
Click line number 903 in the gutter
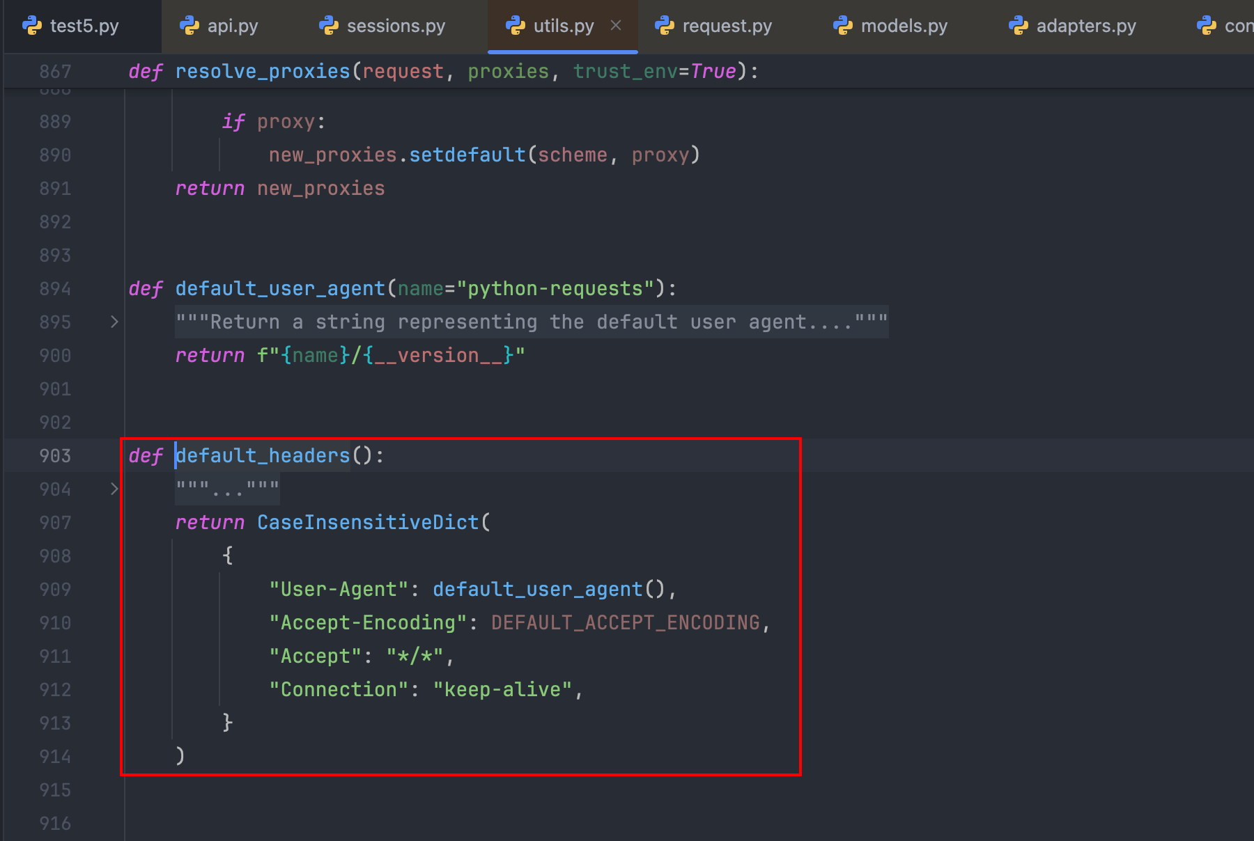[x=55, y=456]
